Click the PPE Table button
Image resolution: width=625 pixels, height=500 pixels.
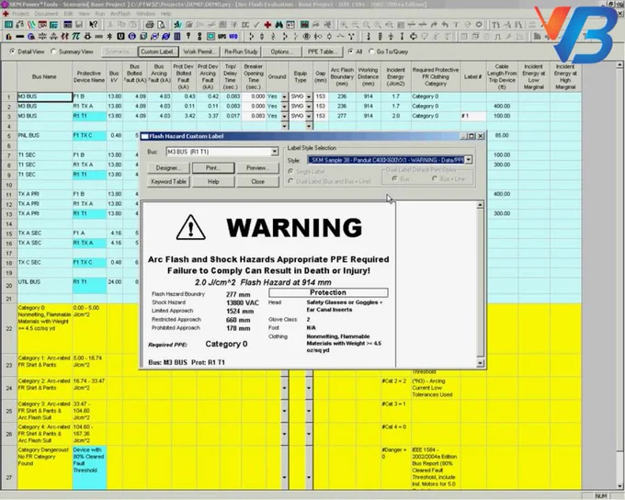[x=323, y=51]
